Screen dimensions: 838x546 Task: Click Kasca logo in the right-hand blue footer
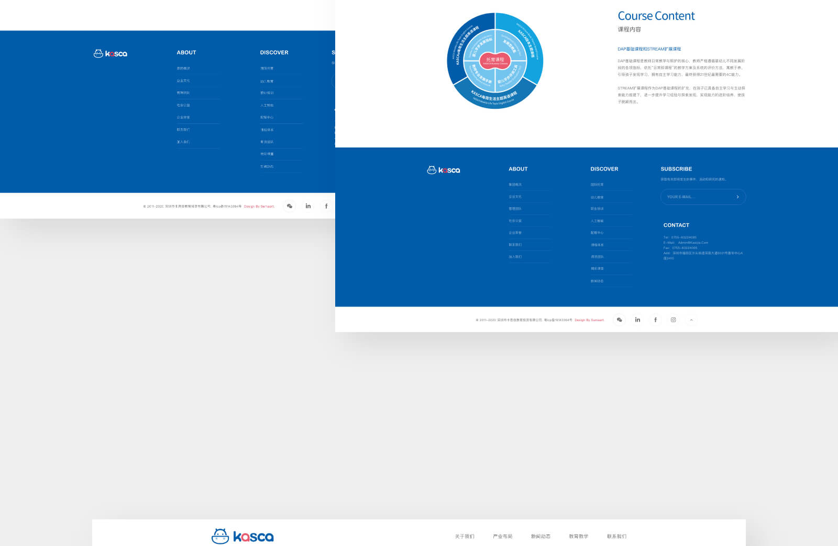pos(443,170)
